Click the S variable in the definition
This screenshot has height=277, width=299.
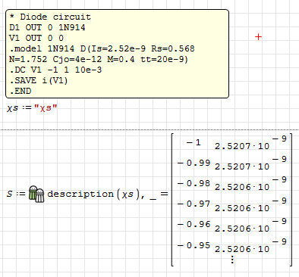point(10,194)
